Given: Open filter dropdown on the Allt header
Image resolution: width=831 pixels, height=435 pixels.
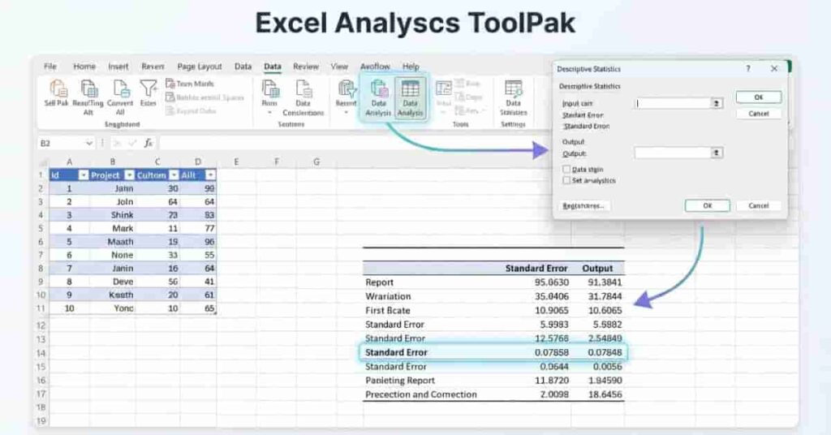Looking at the screenshot, I should pos(210,174).
